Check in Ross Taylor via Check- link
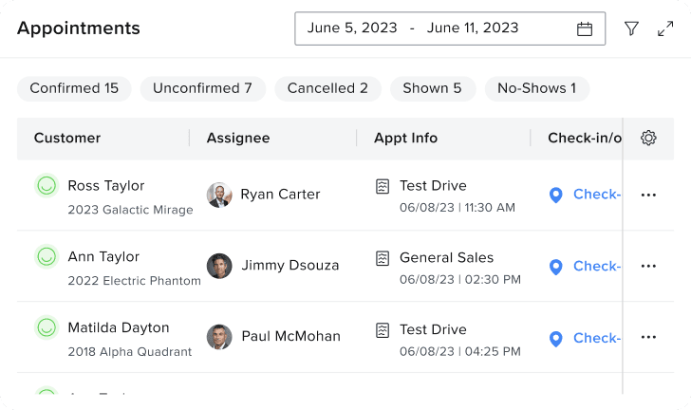 click(597, 195)
